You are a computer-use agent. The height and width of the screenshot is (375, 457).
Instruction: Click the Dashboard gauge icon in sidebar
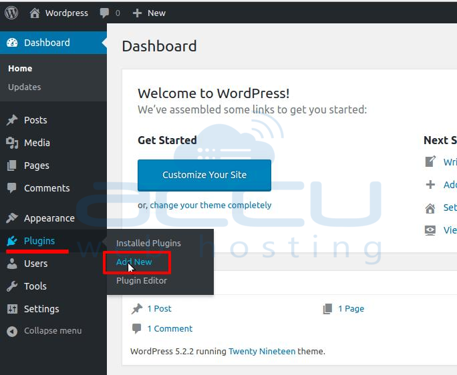(12, 43)
